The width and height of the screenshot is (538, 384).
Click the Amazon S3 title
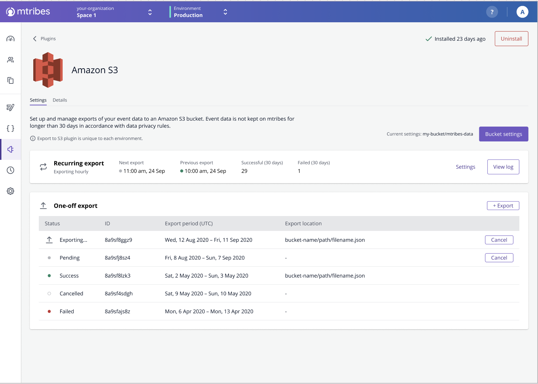tap(95, 70)
